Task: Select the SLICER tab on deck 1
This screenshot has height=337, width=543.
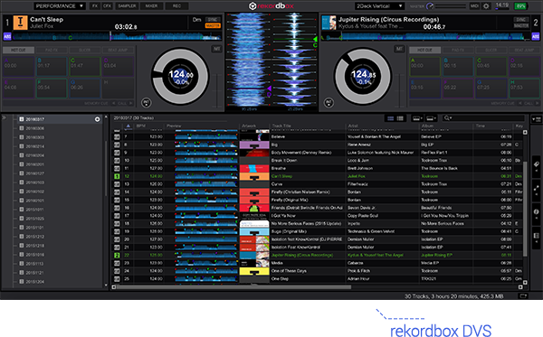Action: 84,50
